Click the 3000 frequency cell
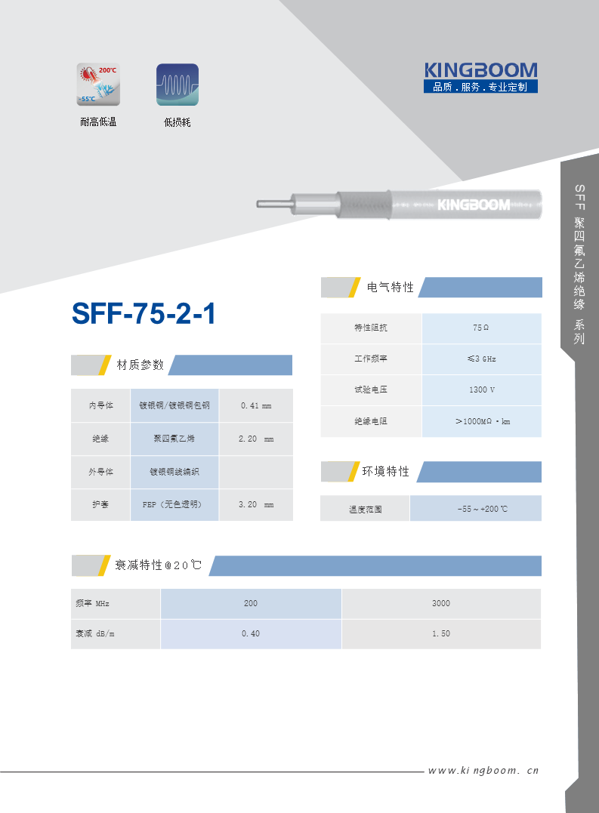Viewport: 599px width, 813px height. [x=441, y=604]
